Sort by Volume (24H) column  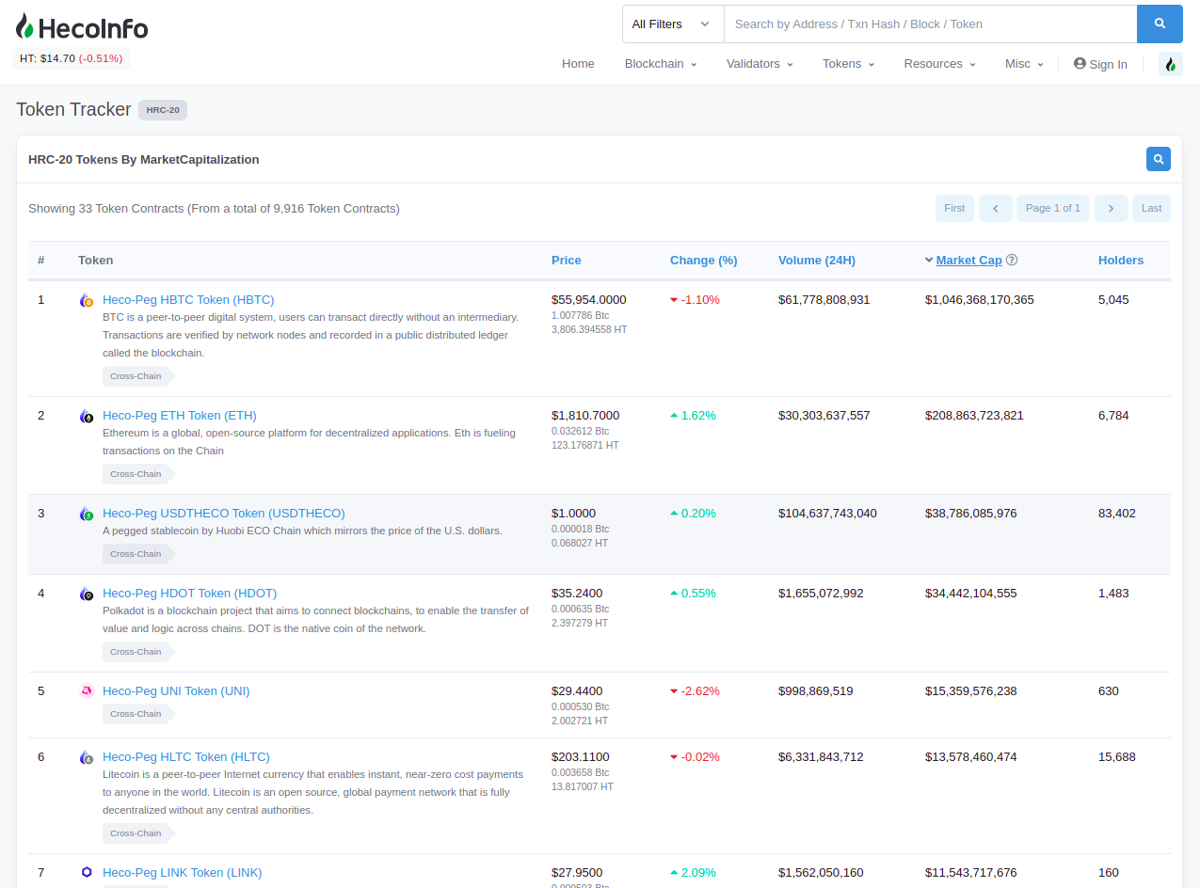tap(817, 261)
